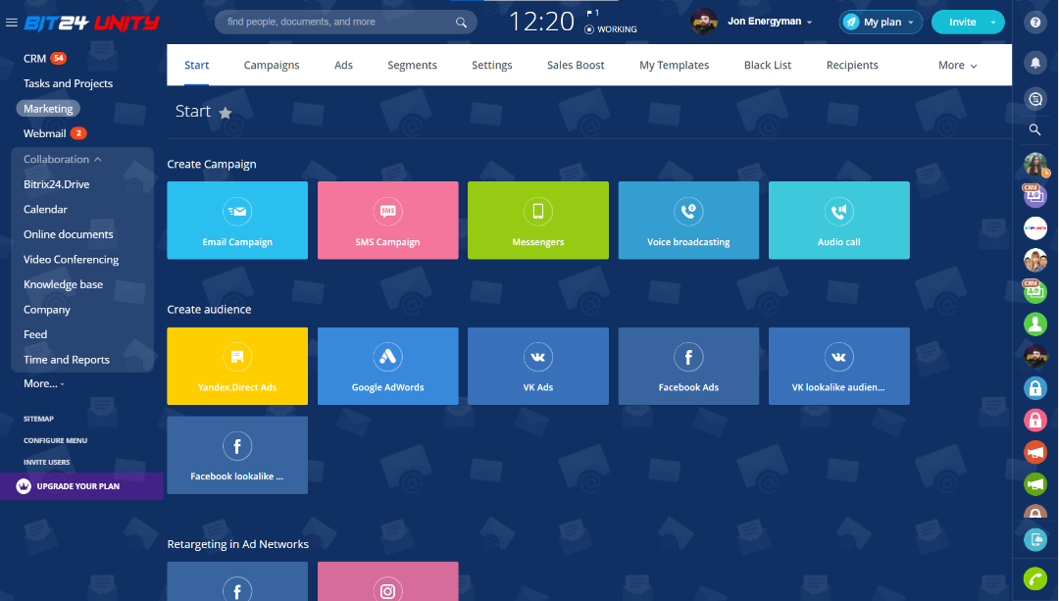
Task: Open the My plan dropdown
Action: (881, 23)
